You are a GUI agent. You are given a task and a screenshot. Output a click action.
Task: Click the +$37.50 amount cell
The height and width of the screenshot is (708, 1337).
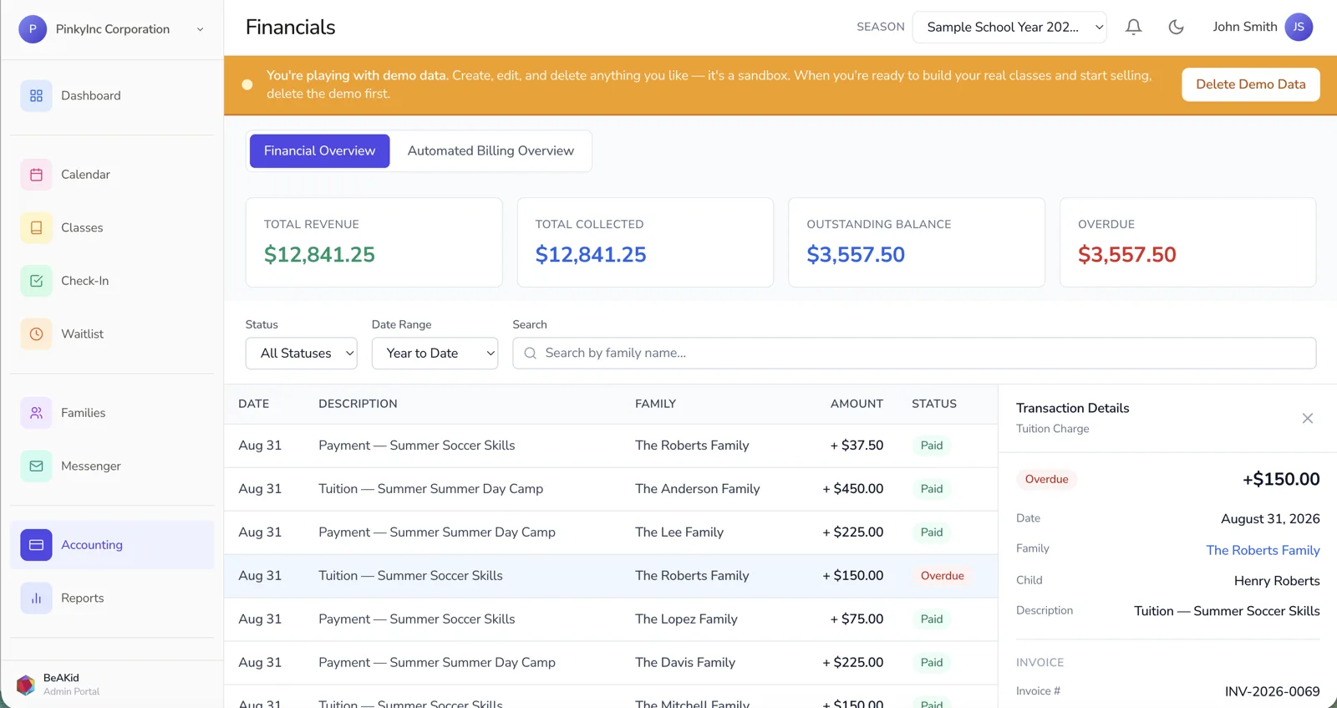857,446
